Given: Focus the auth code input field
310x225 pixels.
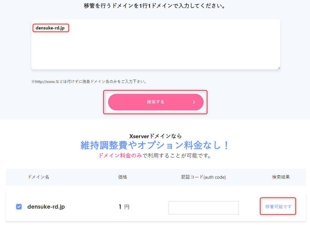Looking at the screenshot, I should (203, 208).
